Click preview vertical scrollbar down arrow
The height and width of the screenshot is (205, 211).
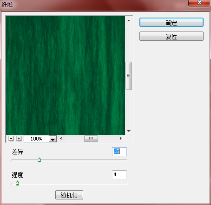click(x=129, y=131)
